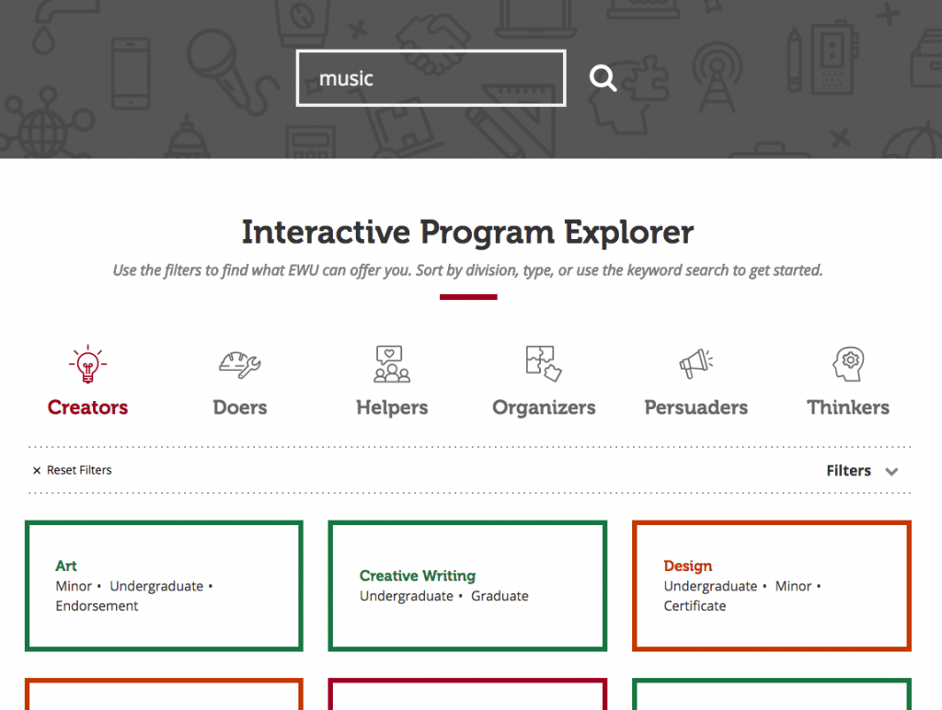
Task: Choose the Helpers people icon
Action: [x=392, y=364]
